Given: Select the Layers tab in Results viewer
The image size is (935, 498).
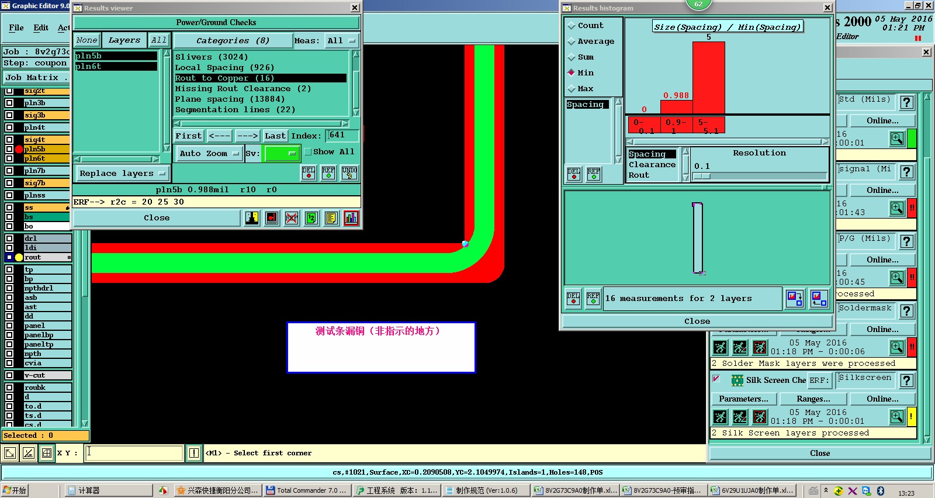Looking at the screenshot, I should [x=124, y=40].
